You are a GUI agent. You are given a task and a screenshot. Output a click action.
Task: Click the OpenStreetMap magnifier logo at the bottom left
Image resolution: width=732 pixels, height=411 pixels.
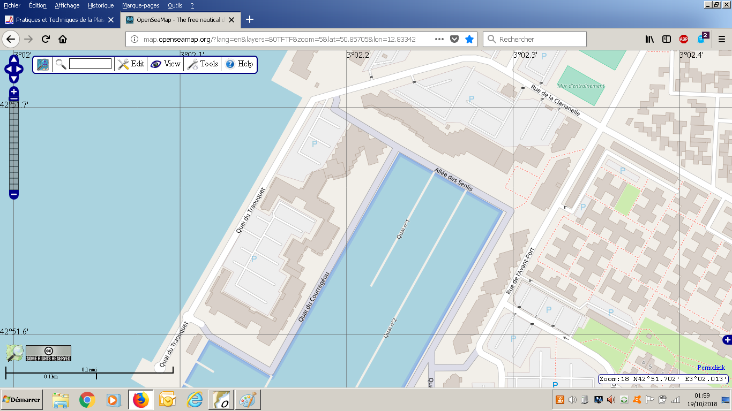(15, 353)
